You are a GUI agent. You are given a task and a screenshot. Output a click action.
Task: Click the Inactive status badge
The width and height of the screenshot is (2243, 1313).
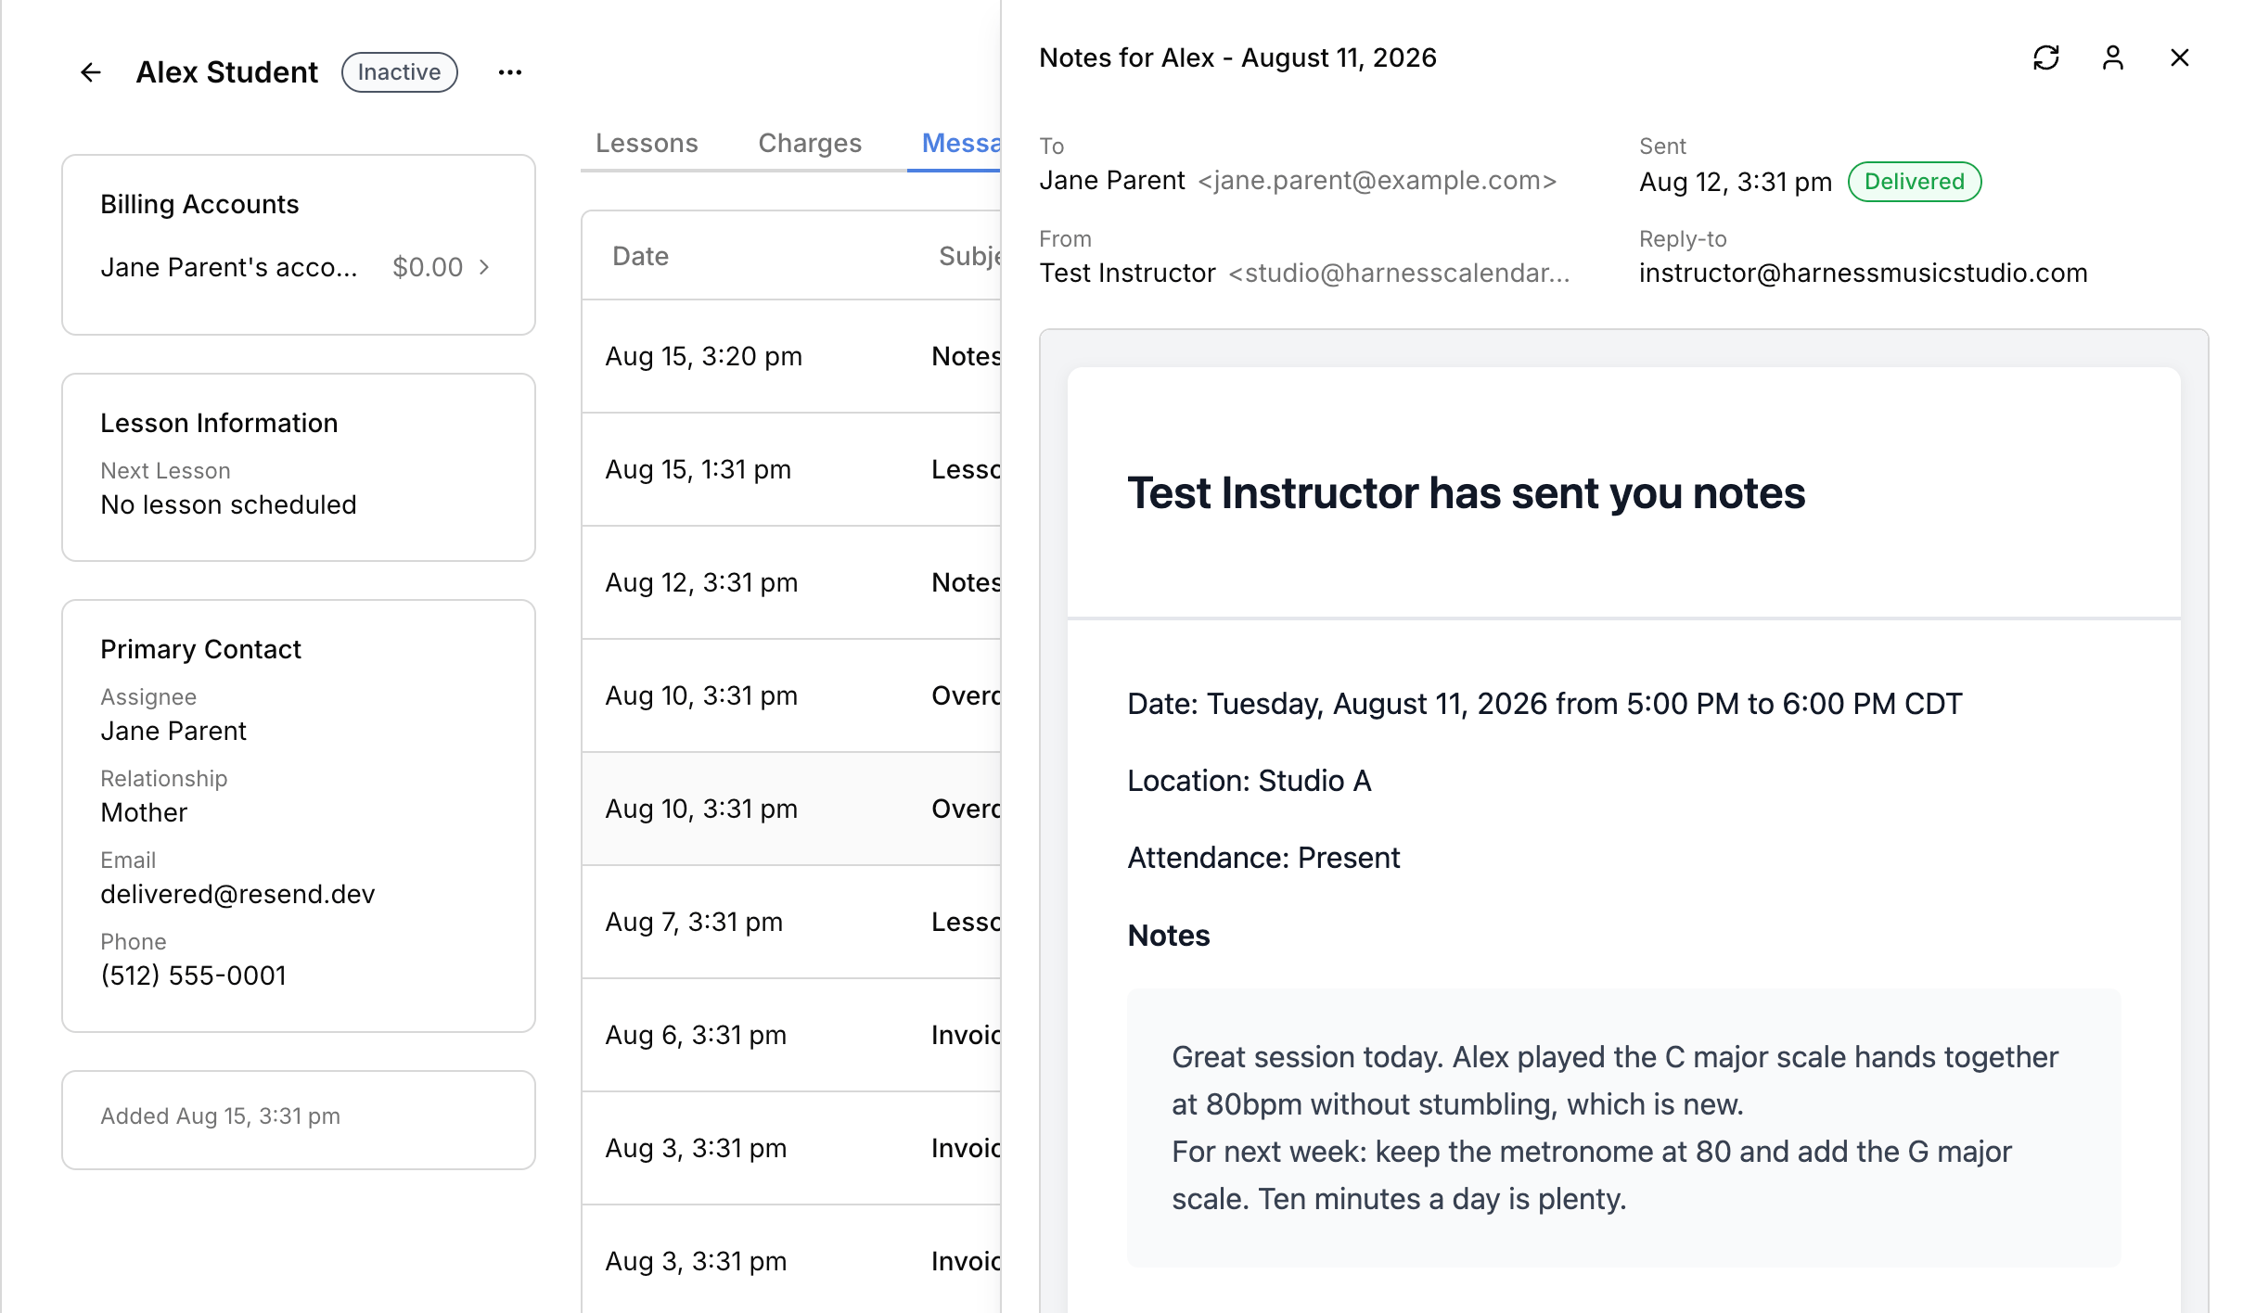pos(399,72)
